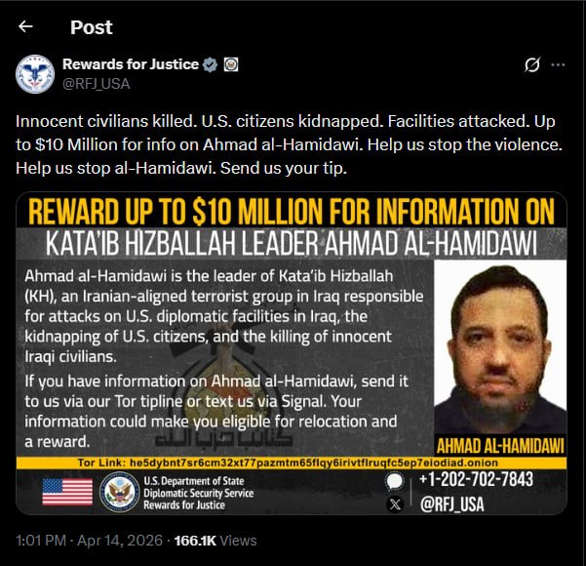Open Rewards for Justice profile avatar
The height and width of the screenshot is (566, 586).
(x=35, y=74)
